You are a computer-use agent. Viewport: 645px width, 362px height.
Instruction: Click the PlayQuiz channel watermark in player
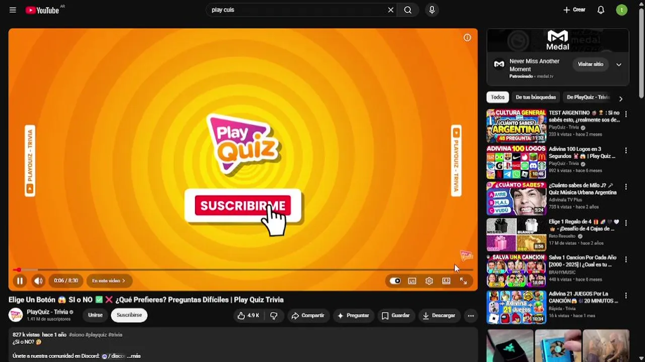(466, 256)
